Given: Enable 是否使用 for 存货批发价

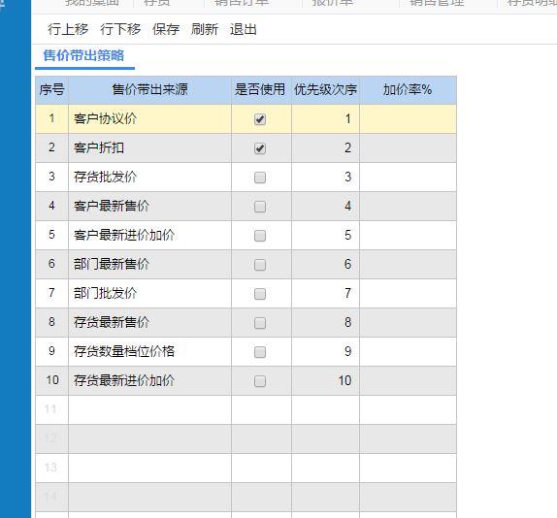Looking at the screenshot, I should 260,178.
